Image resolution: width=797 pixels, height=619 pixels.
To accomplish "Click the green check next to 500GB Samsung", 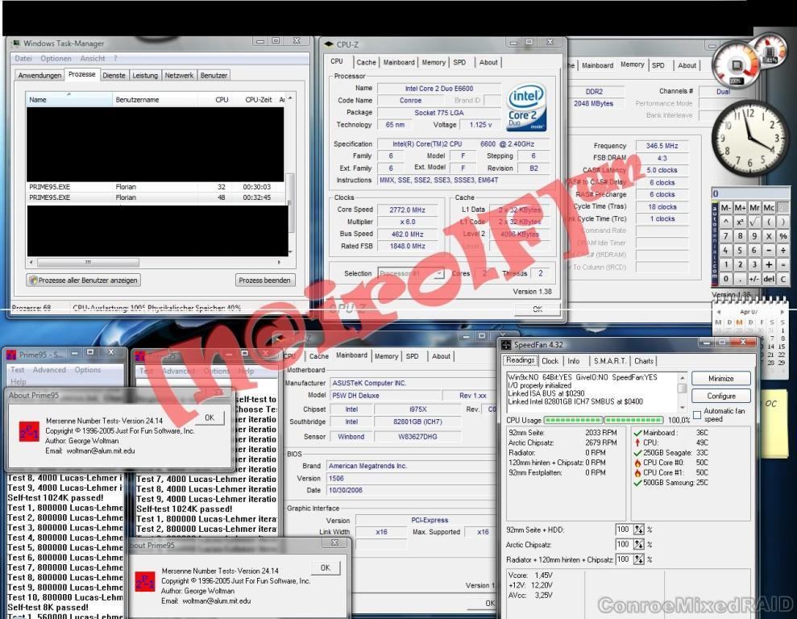I will [637, 483].
